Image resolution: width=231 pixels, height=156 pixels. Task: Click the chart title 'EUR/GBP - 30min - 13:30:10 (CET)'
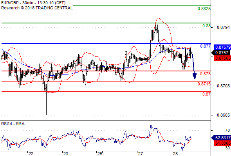33,3
